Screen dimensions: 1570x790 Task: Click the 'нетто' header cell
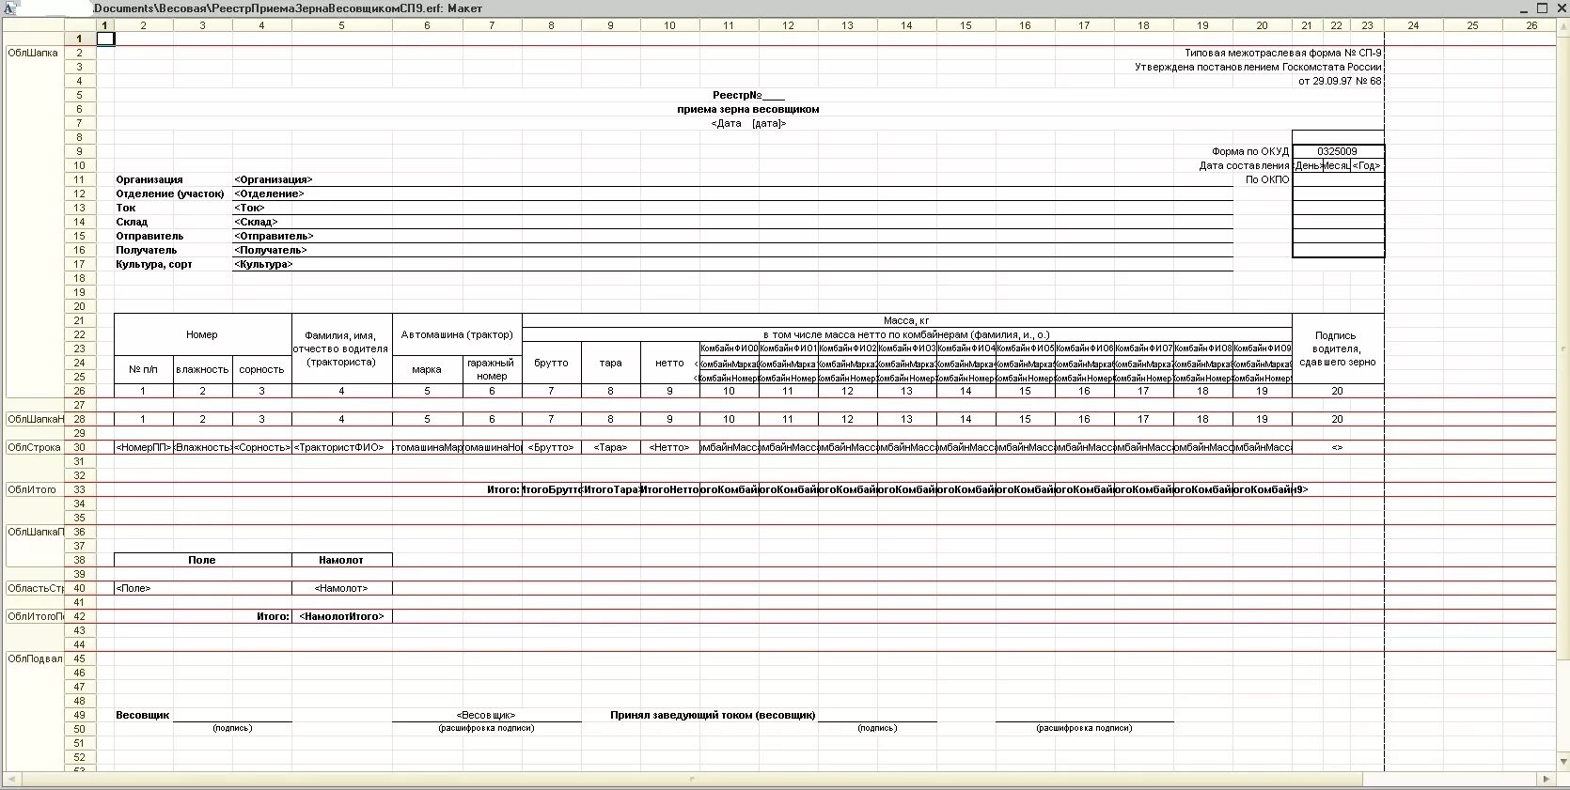pyautogui.click(x=669, y=363)
